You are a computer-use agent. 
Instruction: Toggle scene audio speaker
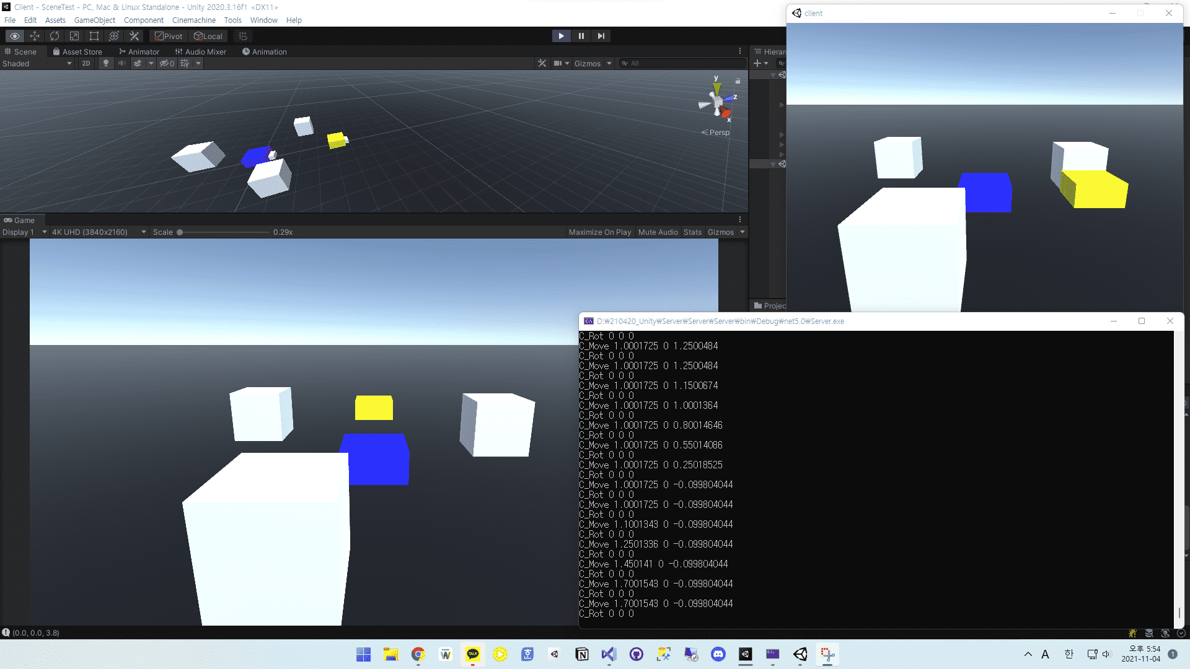tap(122, 63)
